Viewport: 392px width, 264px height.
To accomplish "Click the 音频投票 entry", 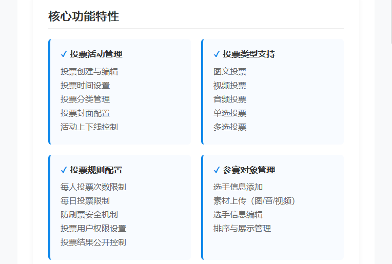I will [230, 99].
